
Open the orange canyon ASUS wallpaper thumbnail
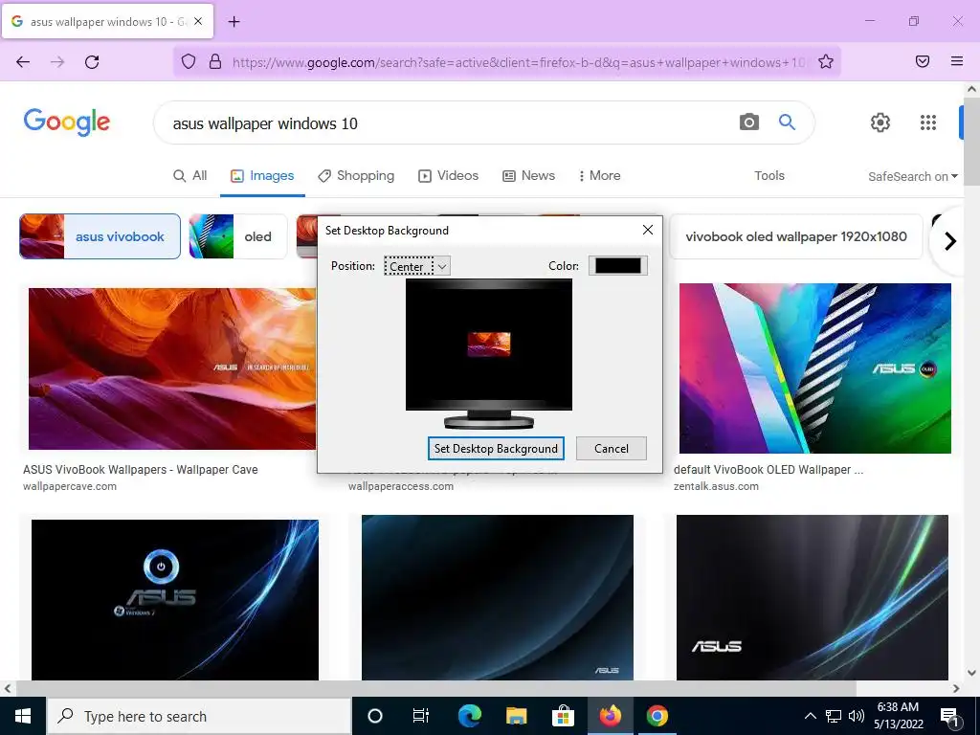[172, 368]
